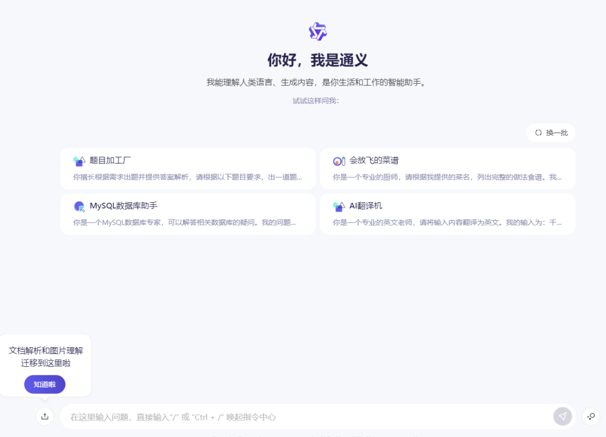
Task: Click the 会放飞的菜谱 card description text
Action: point(447,177)
